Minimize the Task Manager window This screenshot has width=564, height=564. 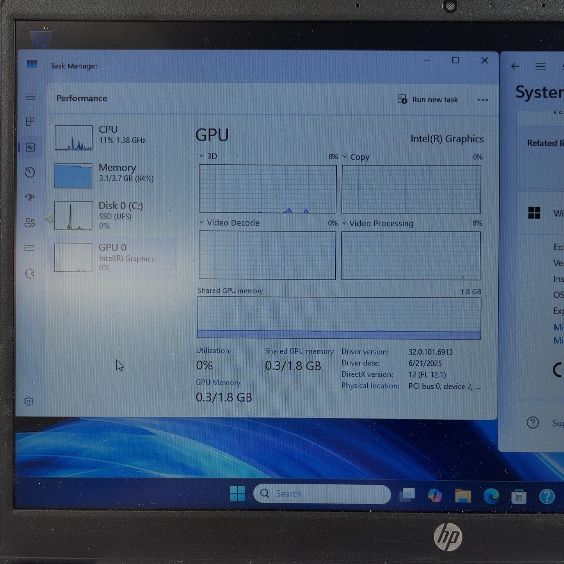(x=427, y=60)
